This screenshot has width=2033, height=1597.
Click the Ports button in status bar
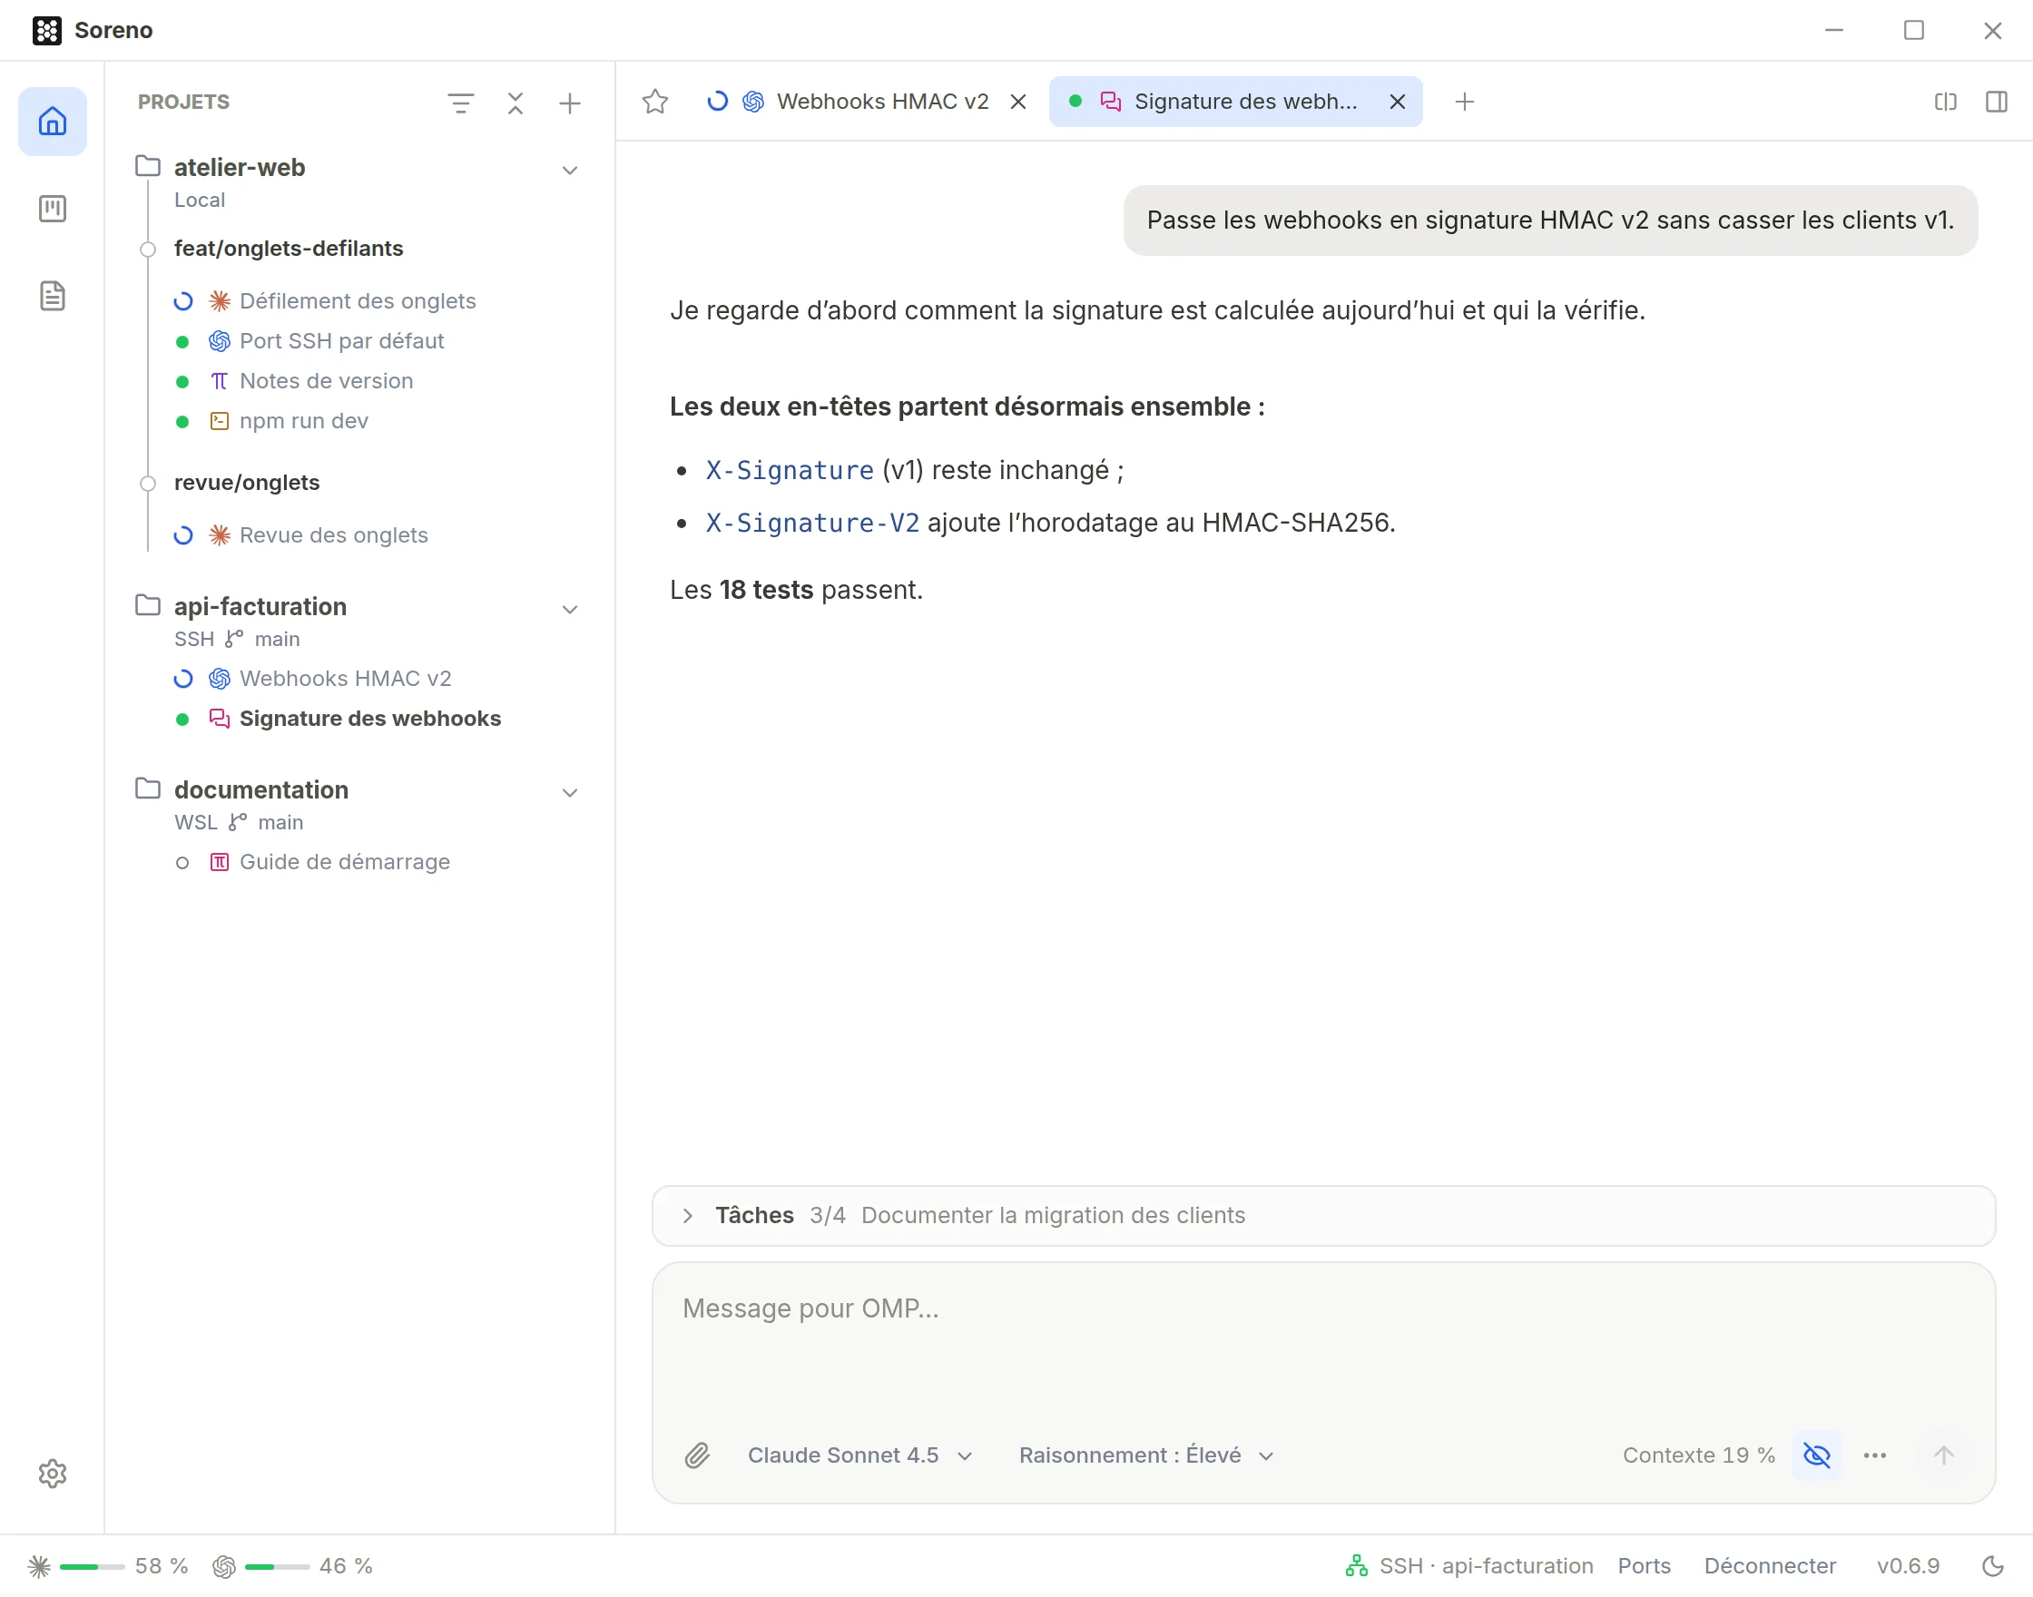[1644, 1565]
